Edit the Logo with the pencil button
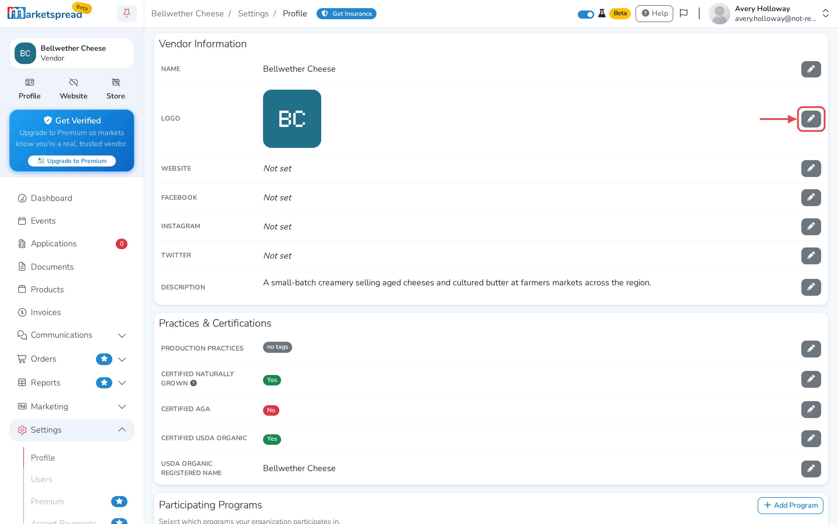 pos(811,119)
